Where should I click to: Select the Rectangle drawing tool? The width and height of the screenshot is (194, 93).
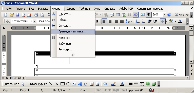[x=63, y=84]
